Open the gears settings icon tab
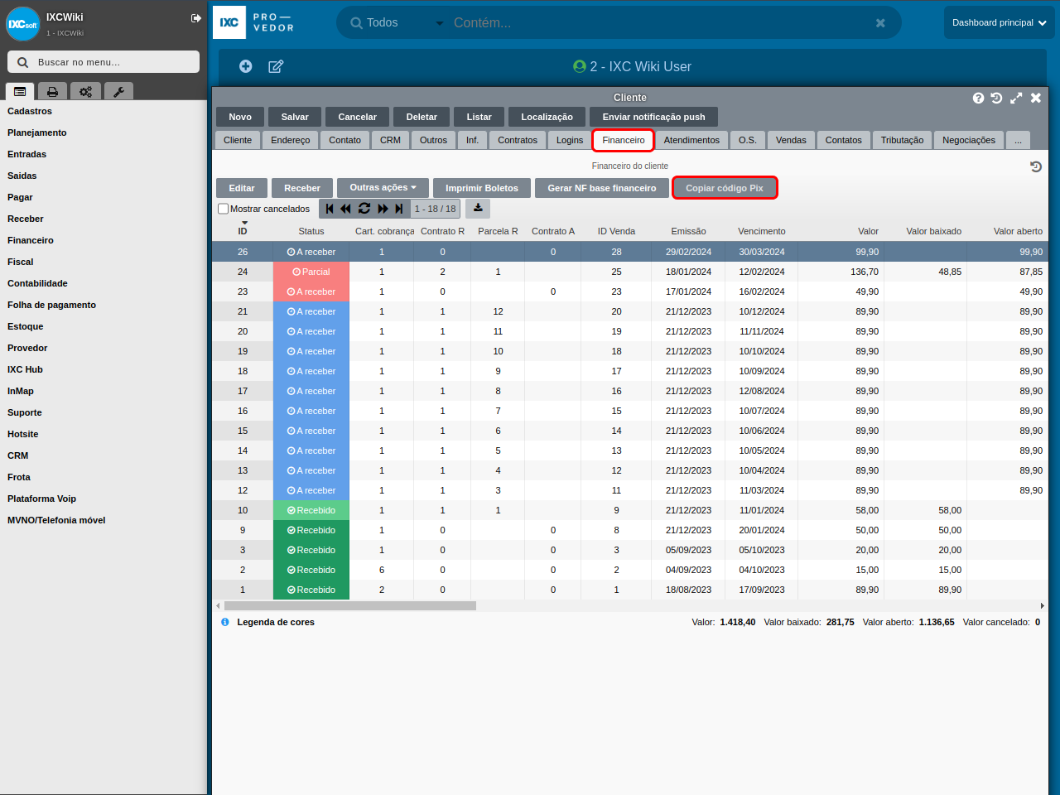Viewport: 1060px width, 795px height. [85, 92]
